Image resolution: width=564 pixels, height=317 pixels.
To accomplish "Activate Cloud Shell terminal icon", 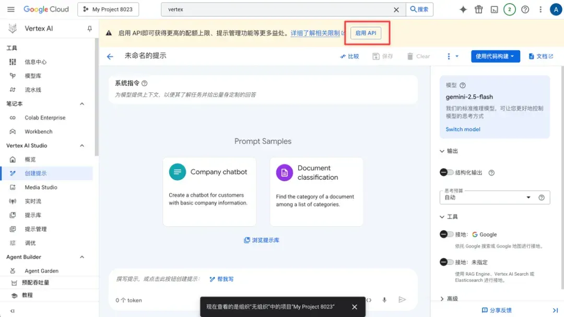I will pyautogui.click(x=494, y=10).
